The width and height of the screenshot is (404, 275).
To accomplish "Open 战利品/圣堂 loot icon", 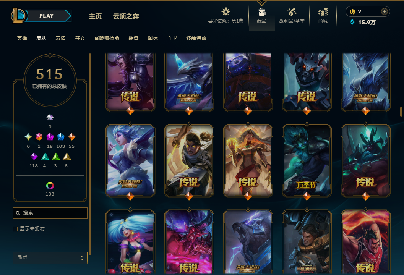I will tap(292, 12).
